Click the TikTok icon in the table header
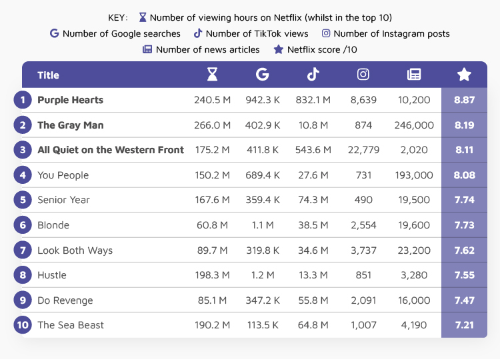This screenshot has height=359, width=500. [x=313, y=74]
